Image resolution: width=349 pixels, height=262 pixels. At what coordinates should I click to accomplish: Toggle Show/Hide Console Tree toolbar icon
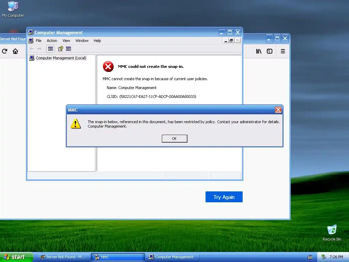(x=50, y=49)
